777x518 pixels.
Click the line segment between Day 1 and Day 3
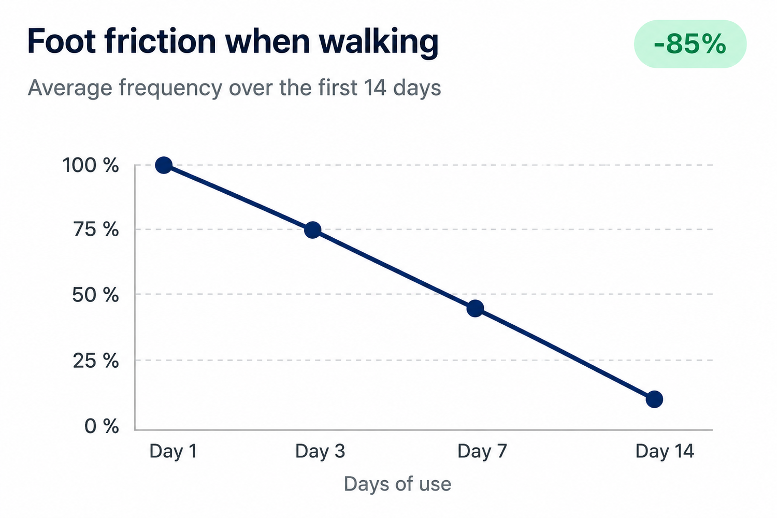pyautogui.click(x=238, y=197)
